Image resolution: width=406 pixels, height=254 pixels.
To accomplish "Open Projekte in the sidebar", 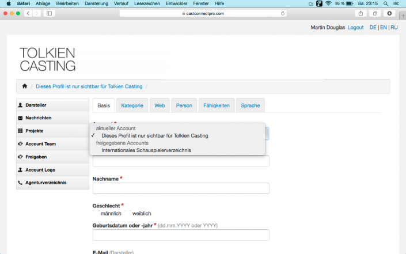I will coord(53,131).
